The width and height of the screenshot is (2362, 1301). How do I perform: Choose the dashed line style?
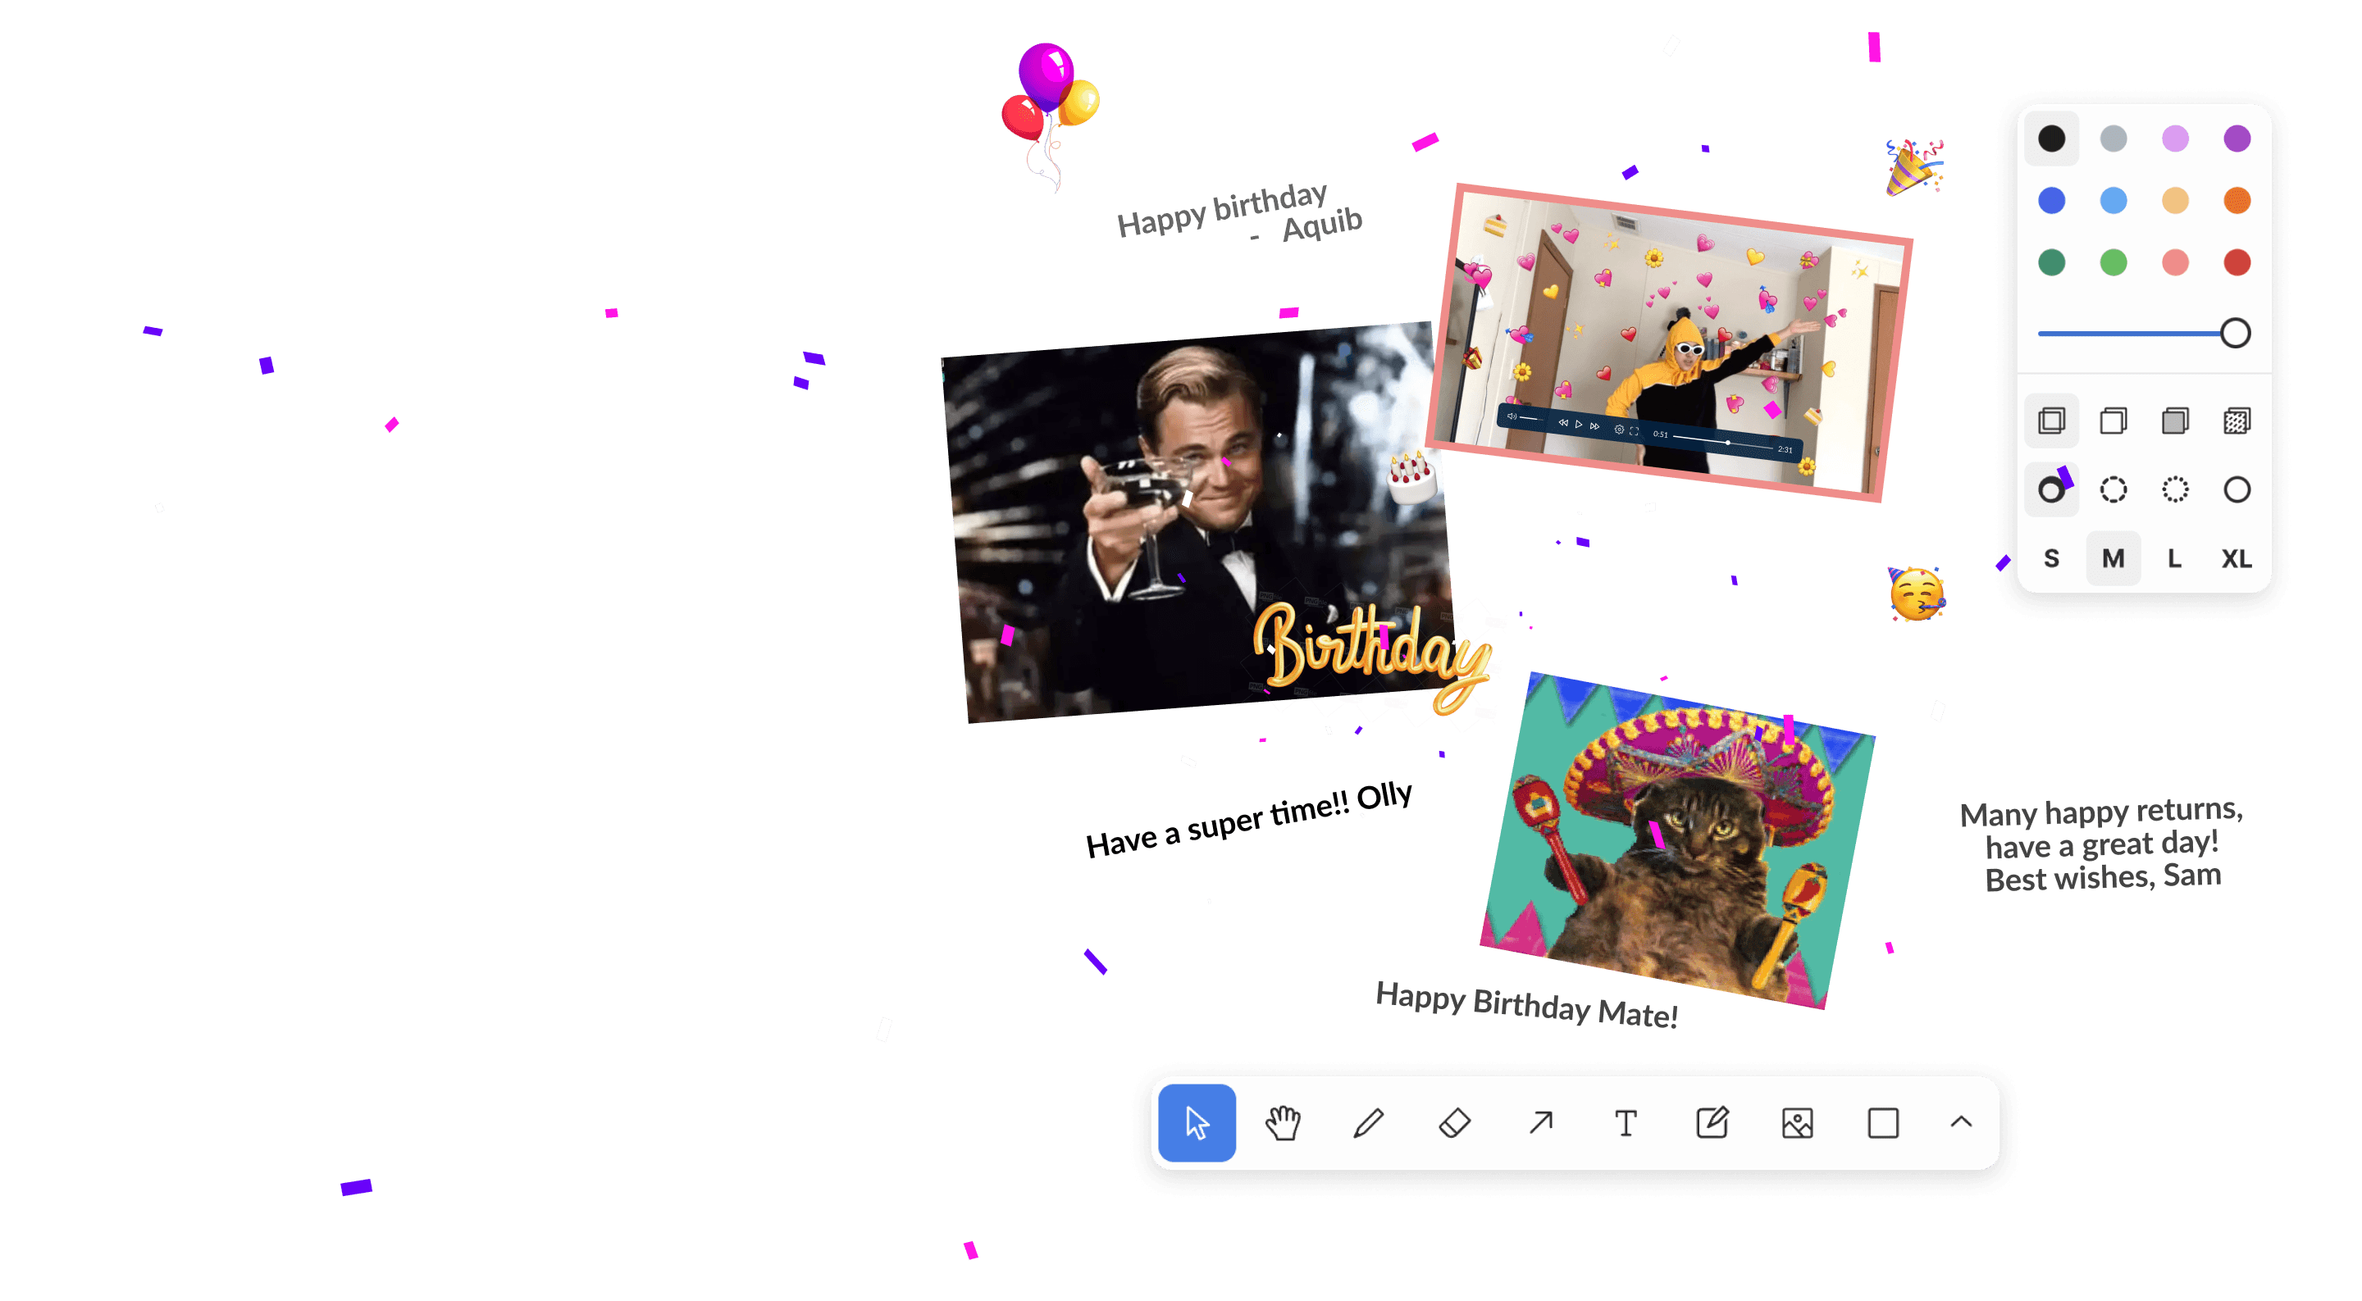coord(2113,489)
